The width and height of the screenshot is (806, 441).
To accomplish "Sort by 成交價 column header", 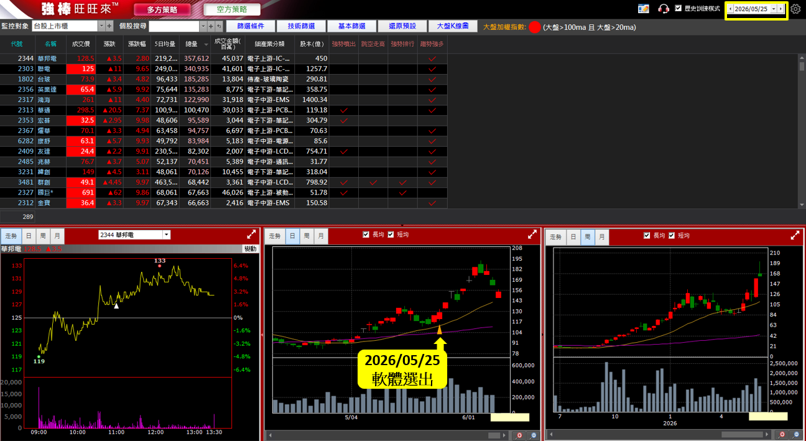I will point(81,44).
